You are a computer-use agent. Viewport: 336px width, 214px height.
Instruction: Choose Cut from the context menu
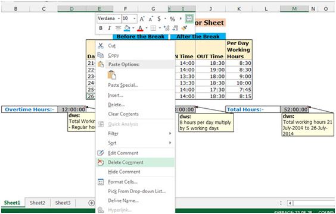[x=135, y=46]
